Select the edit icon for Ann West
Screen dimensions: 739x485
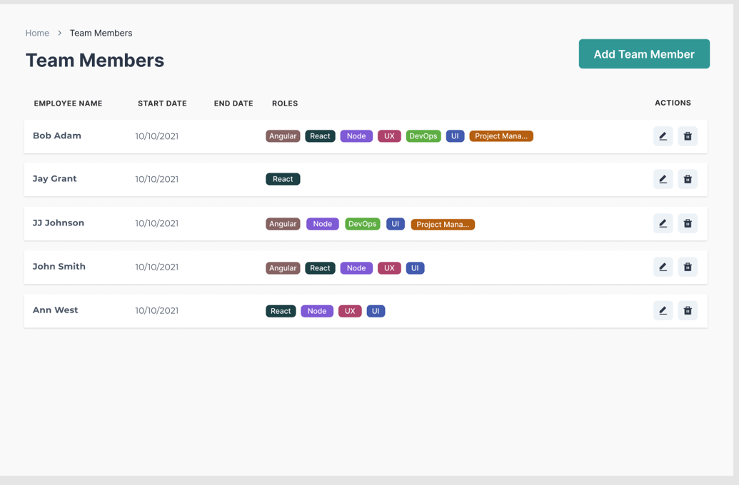pyautogui.click(x=663, y=310)
